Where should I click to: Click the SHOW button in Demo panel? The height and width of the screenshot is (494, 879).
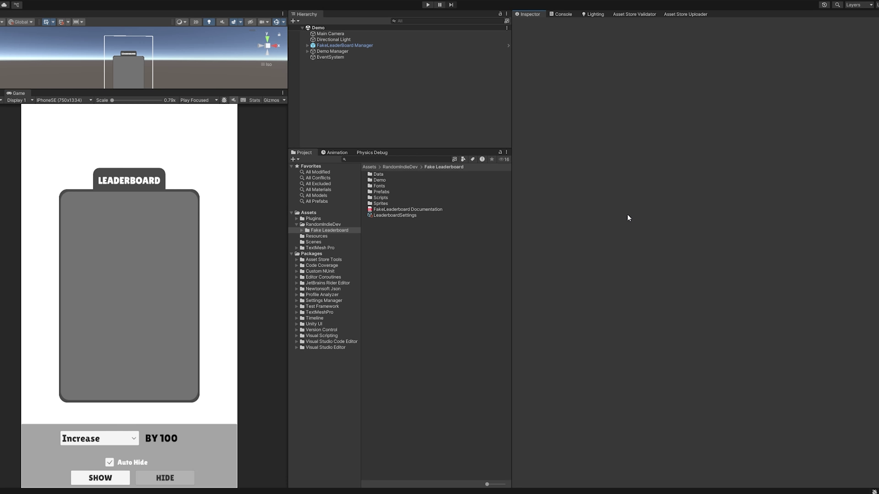(x=100, y=478)
